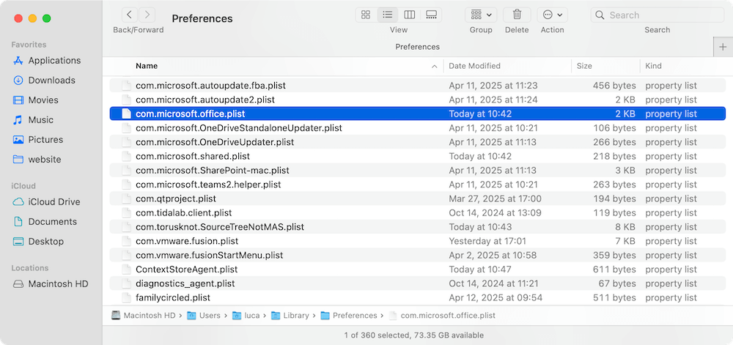Select familycircled.plist
Image resolution: width=733 pixels, height=345 pixels.
[418, 298]
